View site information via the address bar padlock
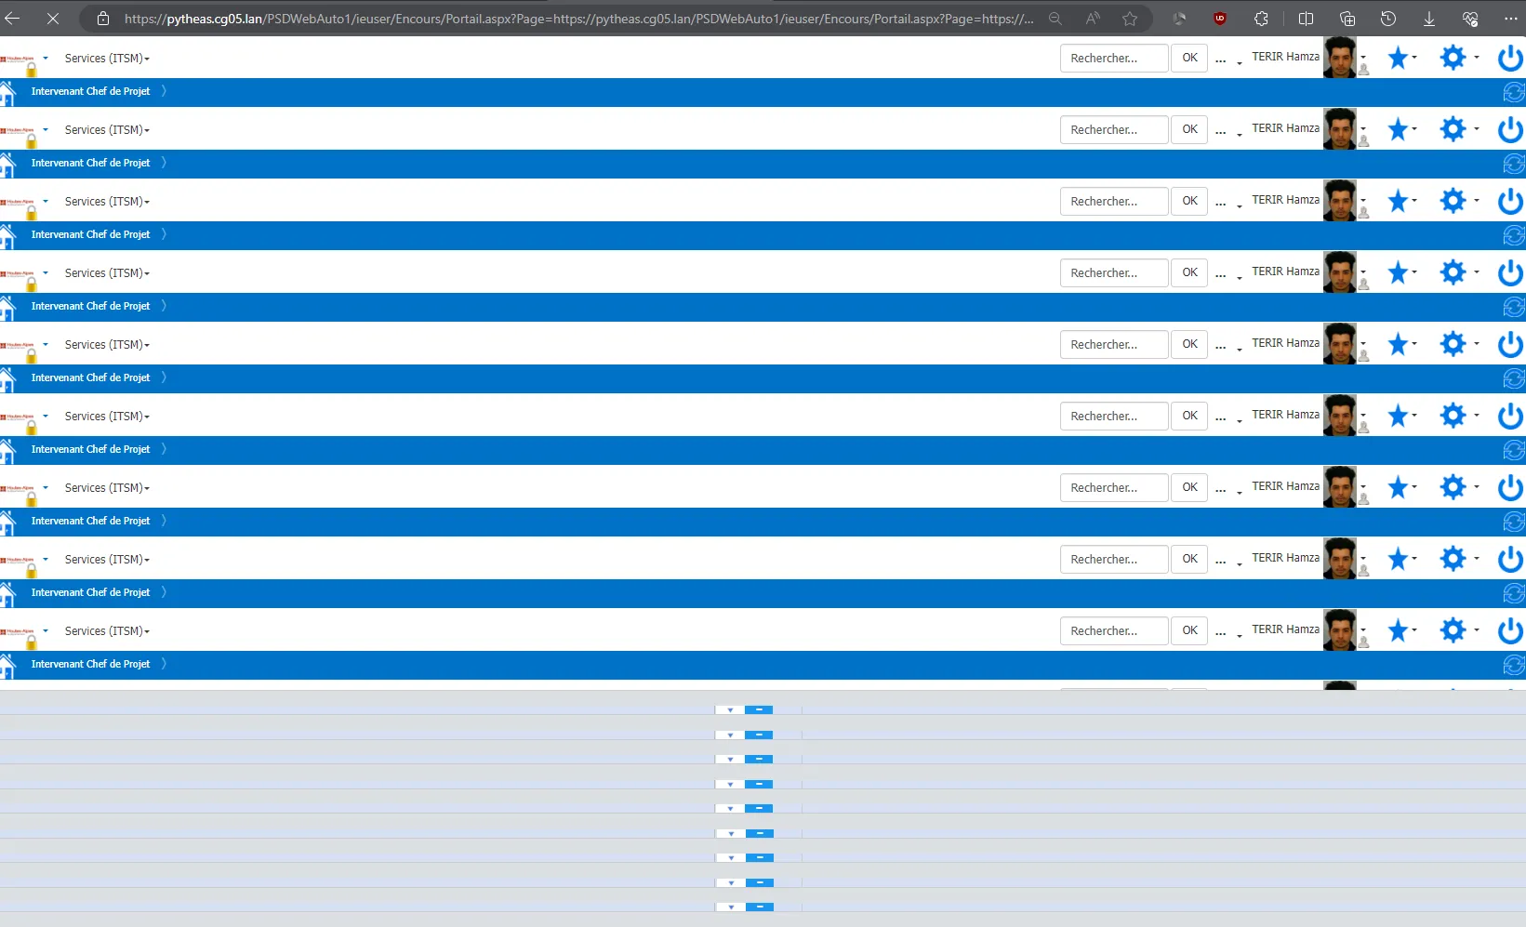Screen dimensions: 1526x927 pos(103,19)
